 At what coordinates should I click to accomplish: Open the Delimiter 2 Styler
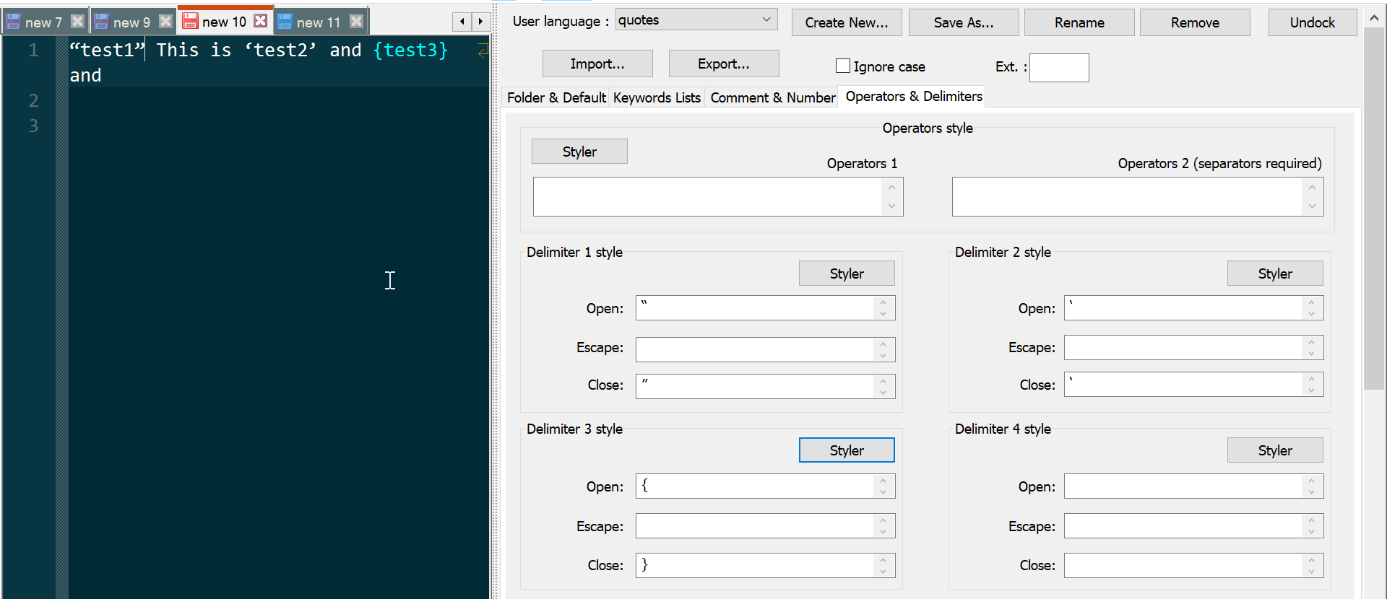(x=1275, y=274)
